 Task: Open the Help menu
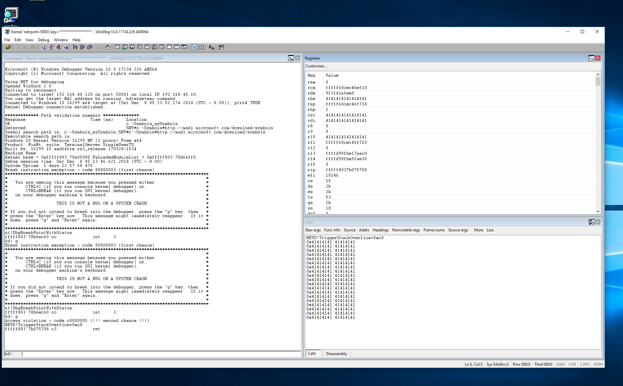click(x=76, y=40)
